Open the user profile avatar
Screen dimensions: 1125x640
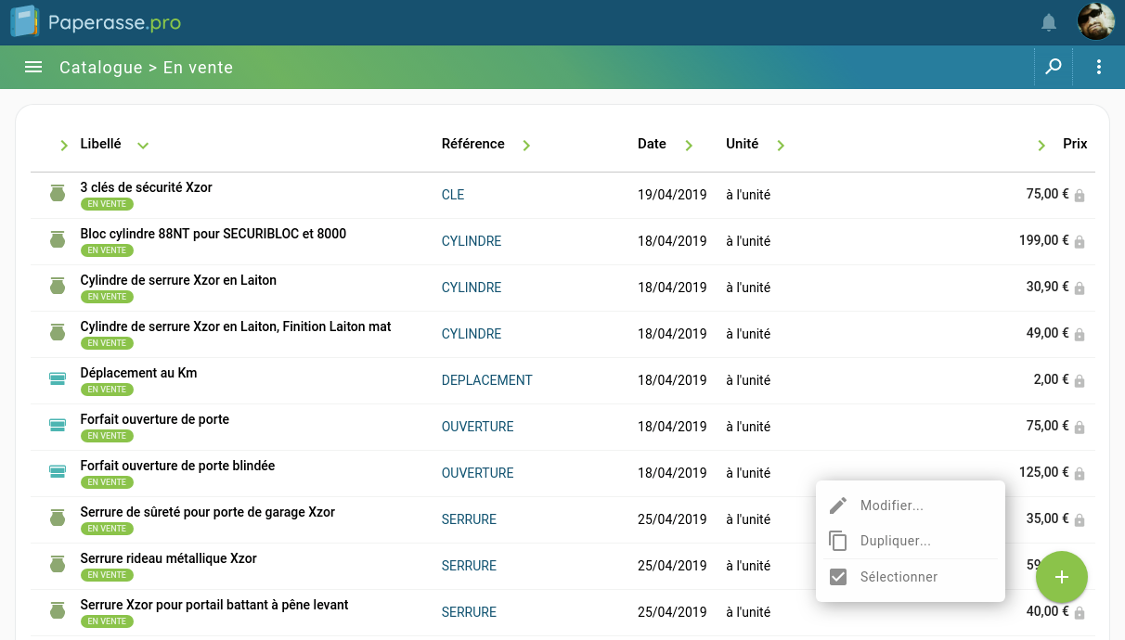click(1095, 22)
